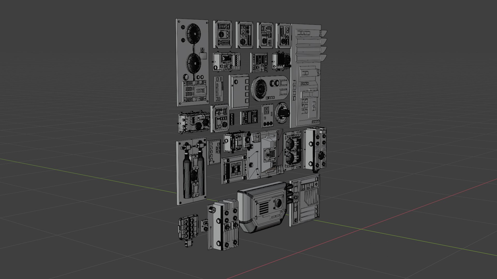The height and width of the screenshot is (279, 497).
Task: Select the panel holding two tall gas cylinders
Action: click(x=192, y=171)
